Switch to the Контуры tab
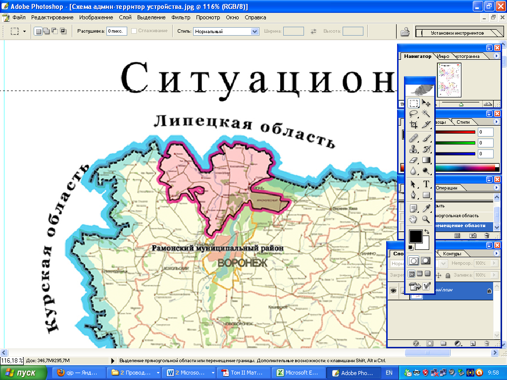This screenshot has width=507, height=380. pos(452,254)
